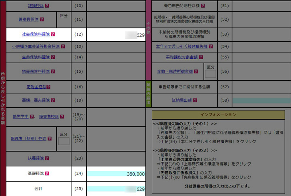Click help icon next to 基礎控除
The height and width of the screenshot is (196, 291).
coord(47,174)
